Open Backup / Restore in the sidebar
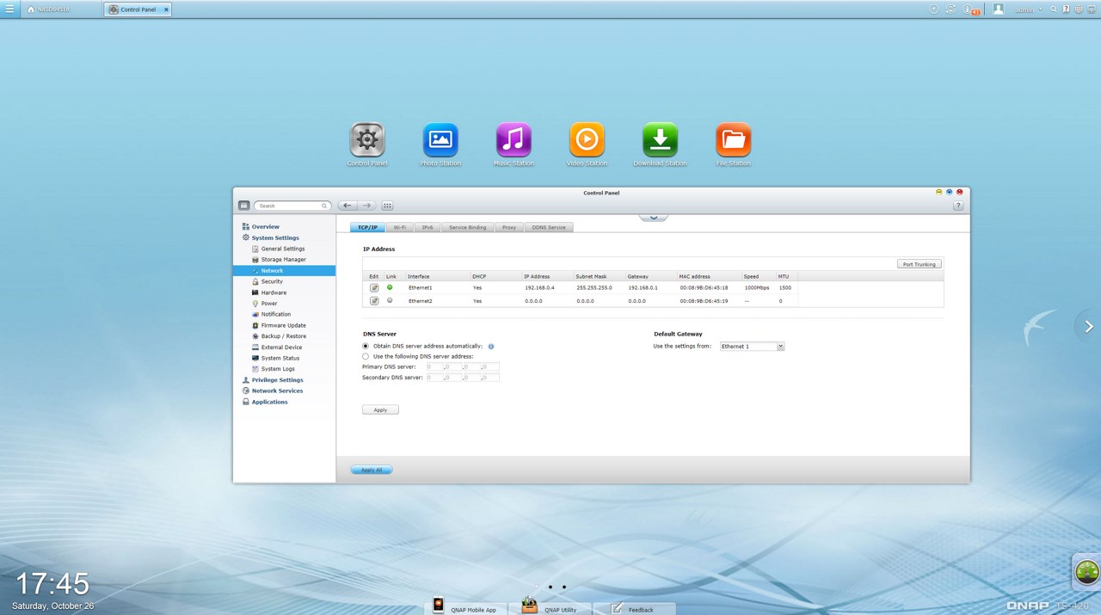 click(284, 335)
